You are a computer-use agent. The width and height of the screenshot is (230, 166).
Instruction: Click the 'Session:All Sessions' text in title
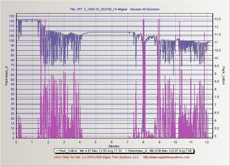(145, 9)
